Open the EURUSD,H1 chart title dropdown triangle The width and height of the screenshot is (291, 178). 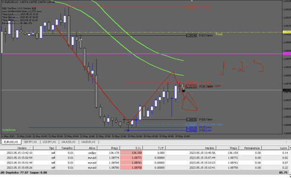click(3, 2)
